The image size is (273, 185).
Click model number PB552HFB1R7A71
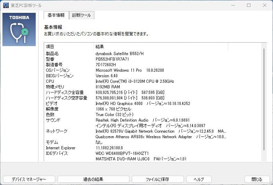tap(112, 59)
